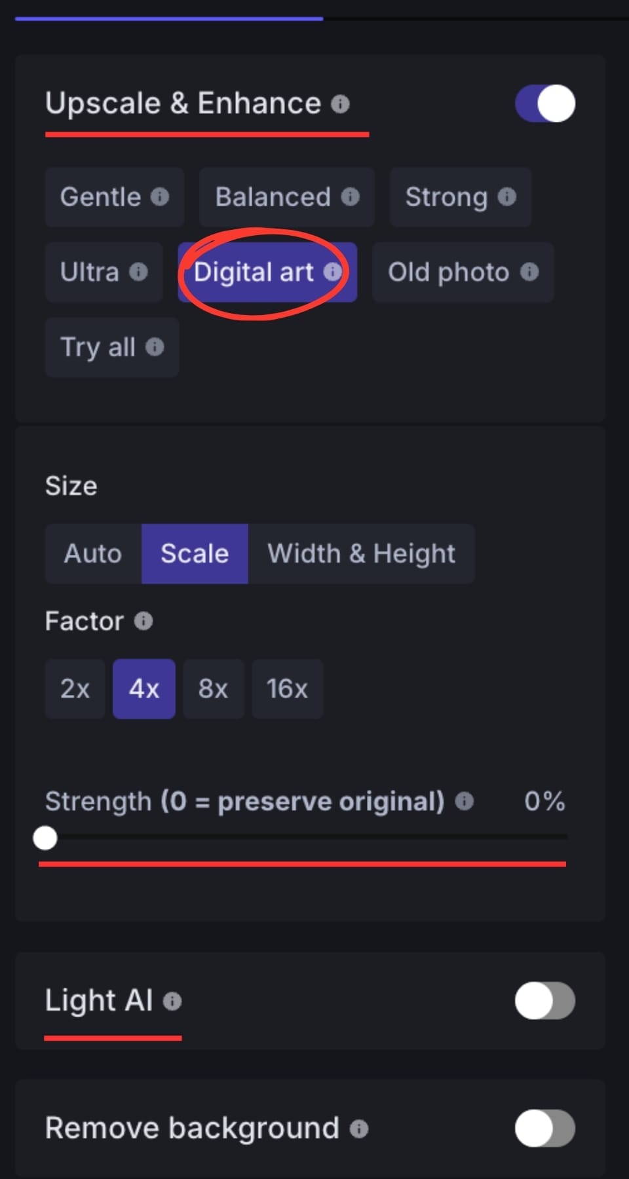Click info icon next to Upscale & Enhance
Image resolution: width=629 pixels, height=1179 pixels.
pos(340,104)
